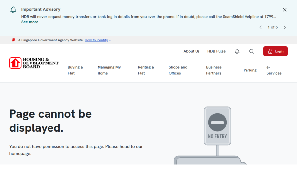Click 'A Singapore Government Agency Website' text

(x=50, y=40)
